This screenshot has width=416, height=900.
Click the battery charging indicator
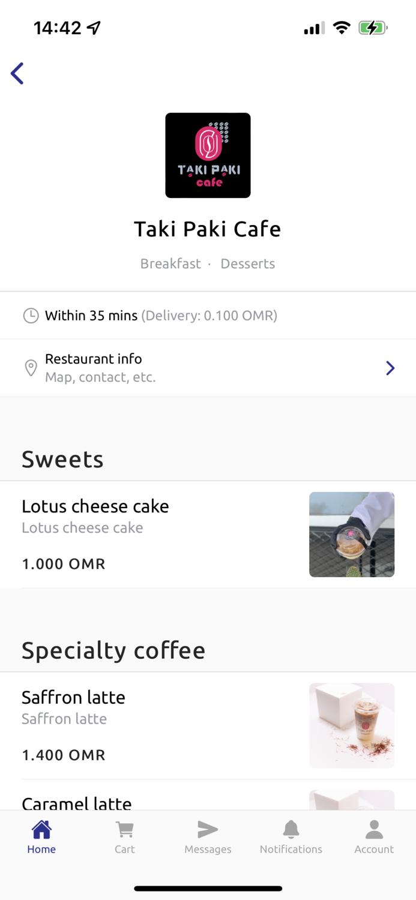coord(372,27)
